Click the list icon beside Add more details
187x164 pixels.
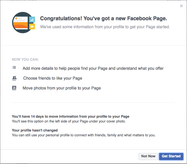[14, 68]
